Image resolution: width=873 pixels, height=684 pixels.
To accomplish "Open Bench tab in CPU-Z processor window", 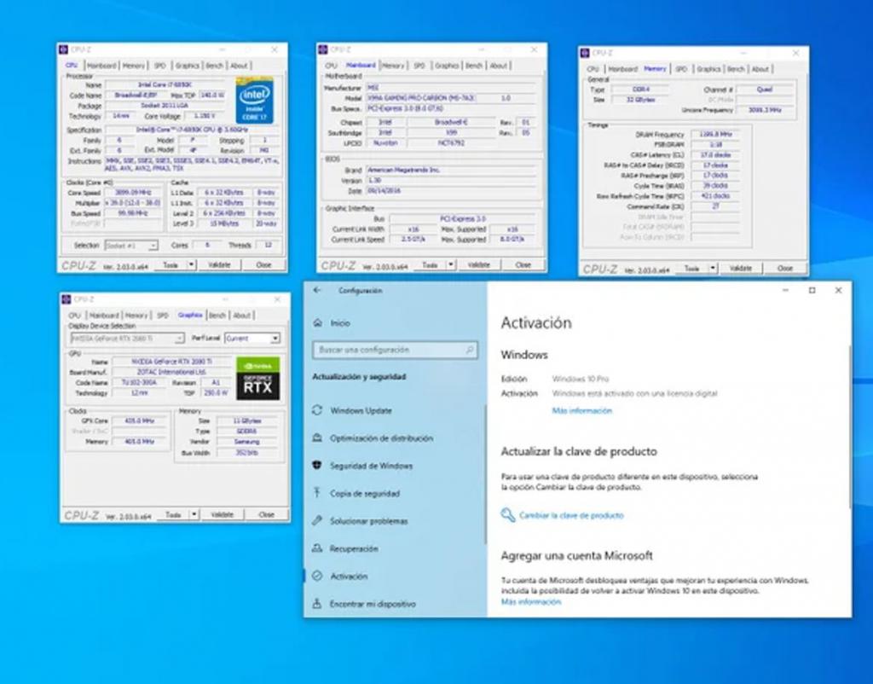I will pos(214,66).
